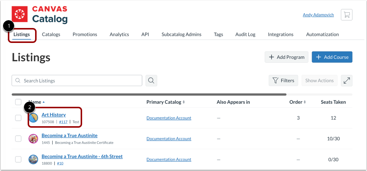Open the Filters button
This screenshot has width=367, height=171.
tap(283, 81)
